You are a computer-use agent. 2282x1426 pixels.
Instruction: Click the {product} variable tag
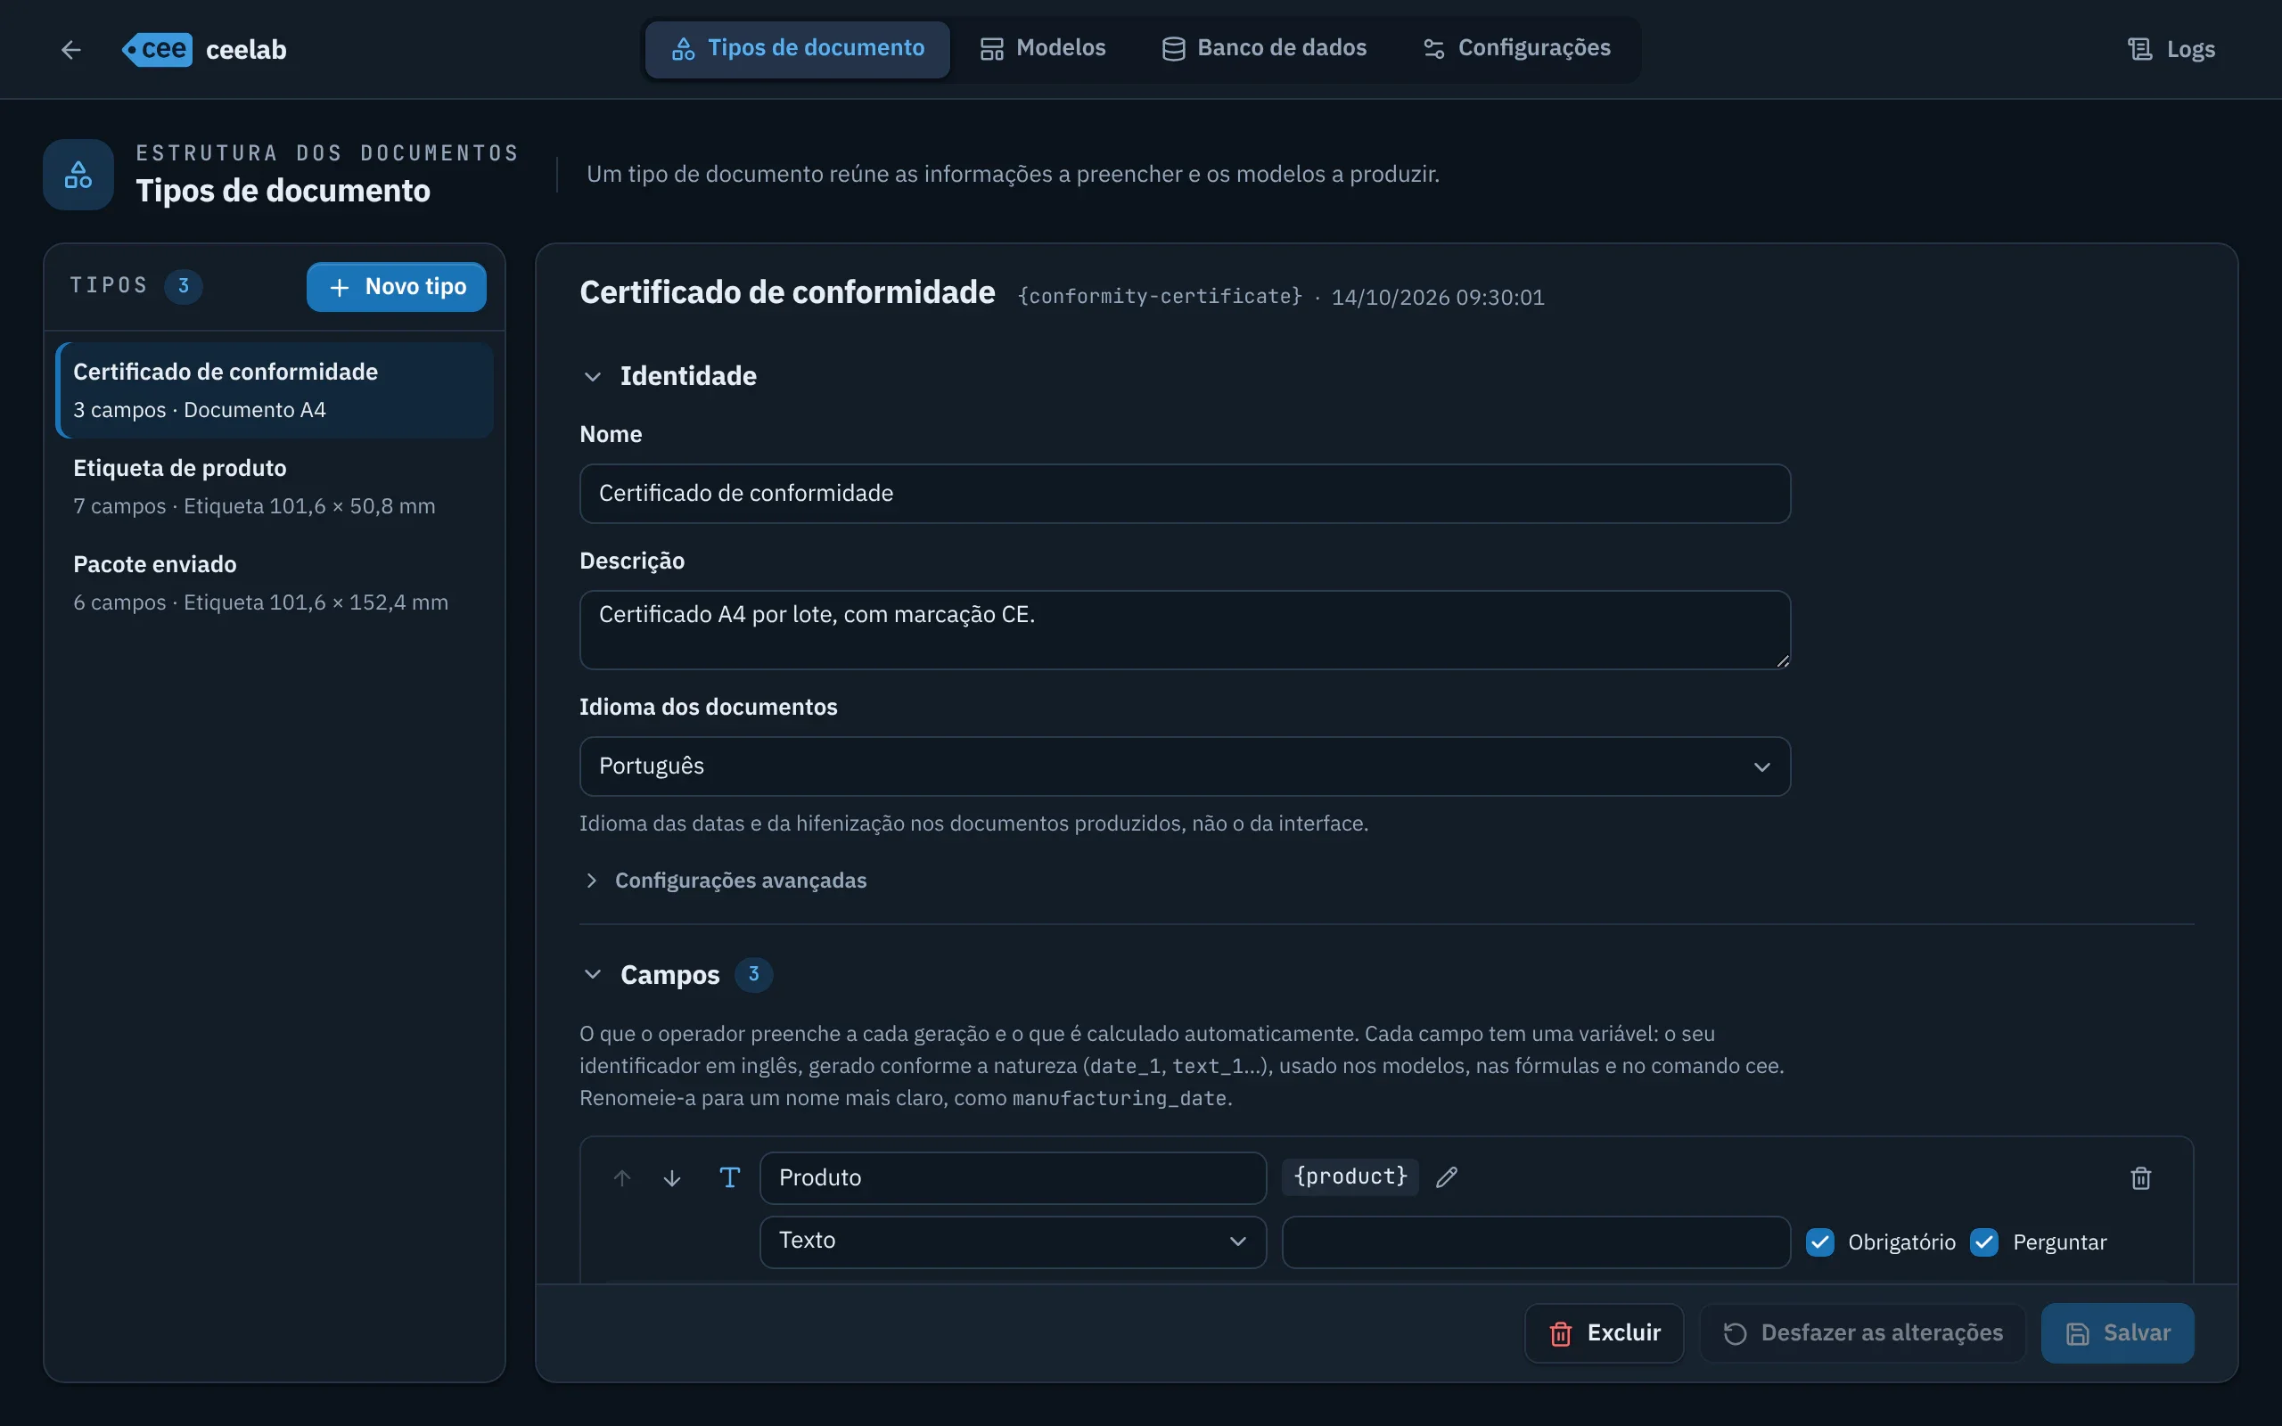[1350, 1177]
